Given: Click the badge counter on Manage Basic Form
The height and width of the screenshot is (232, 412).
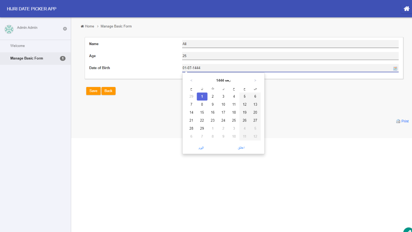Looking at the screenshot, I should 63,58.
